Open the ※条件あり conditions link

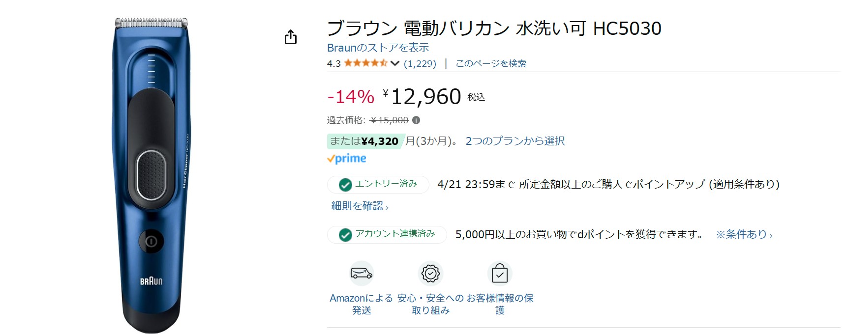tap(744, 235)
